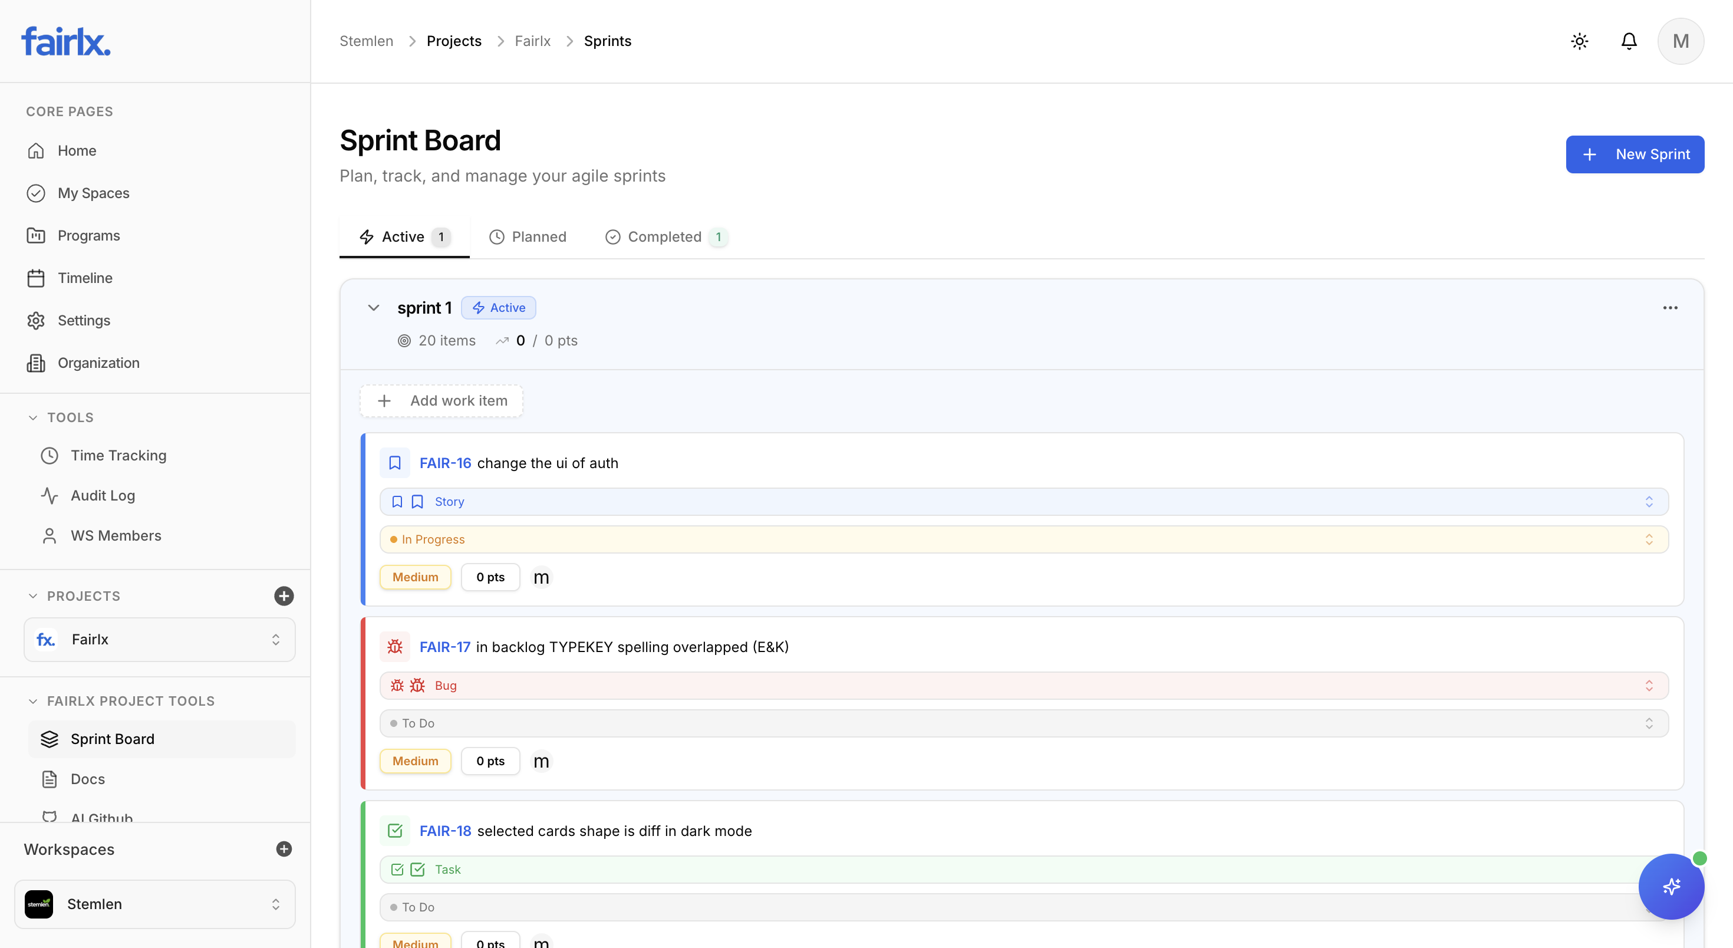This screenshot has height=948, width=1733.
Task: Click FAIR-18 task checkbox icon
Action: tap(395, 831)
